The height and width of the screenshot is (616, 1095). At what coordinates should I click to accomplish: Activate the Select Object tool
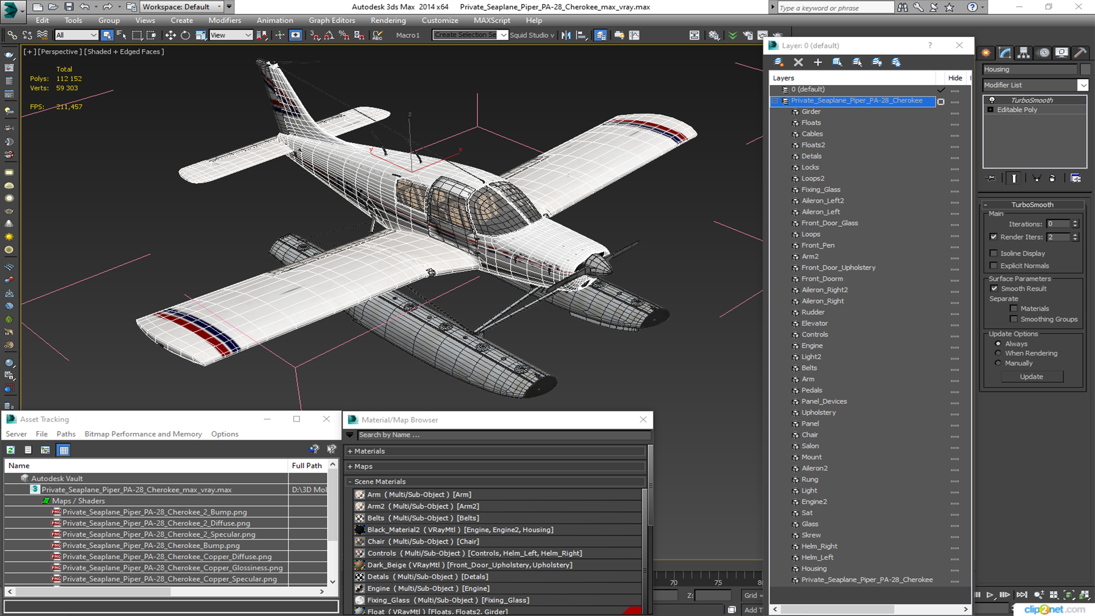107,35
